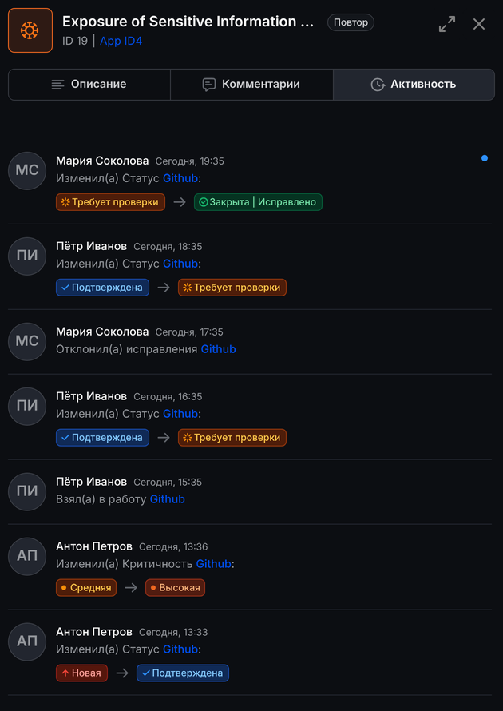
Task: Click the timestamp Сегодня, 15:35
Action: pyautogui.click(x=168, y=483)
